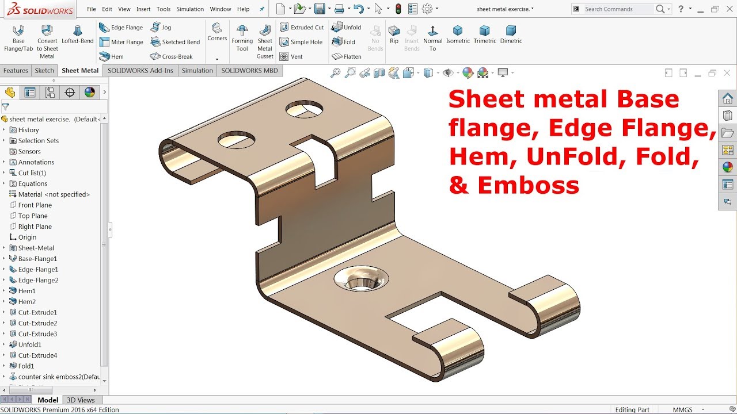Click the MMGS unit system status
Viewport: 737px width, 414px height.
pyautogui.click(x=682, y=409)
